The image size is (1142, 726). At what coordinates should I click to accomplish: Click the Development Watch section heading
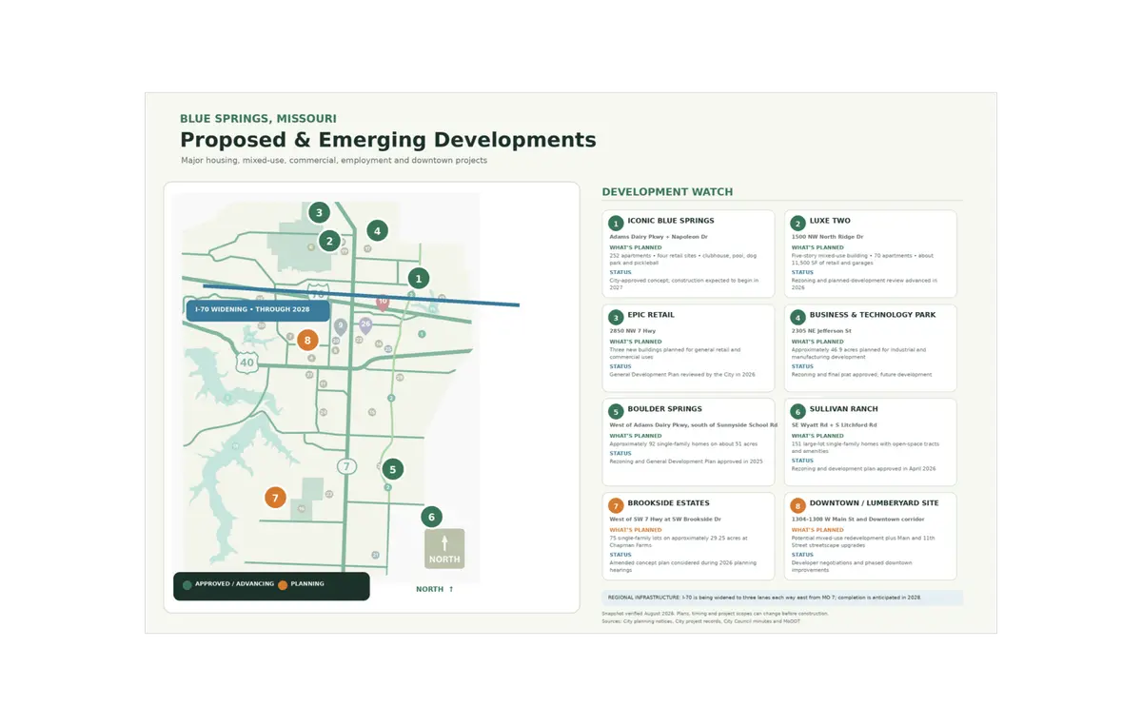(667, 192)
